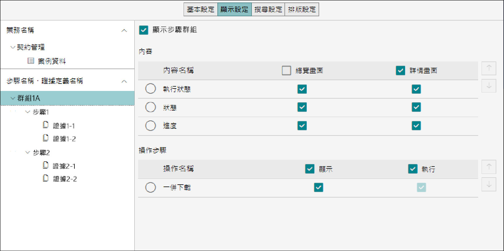Screen dimensions: 504x251
Task: Uncheck 顯示步驟群組 checkbox
Action: pos(144,30)
